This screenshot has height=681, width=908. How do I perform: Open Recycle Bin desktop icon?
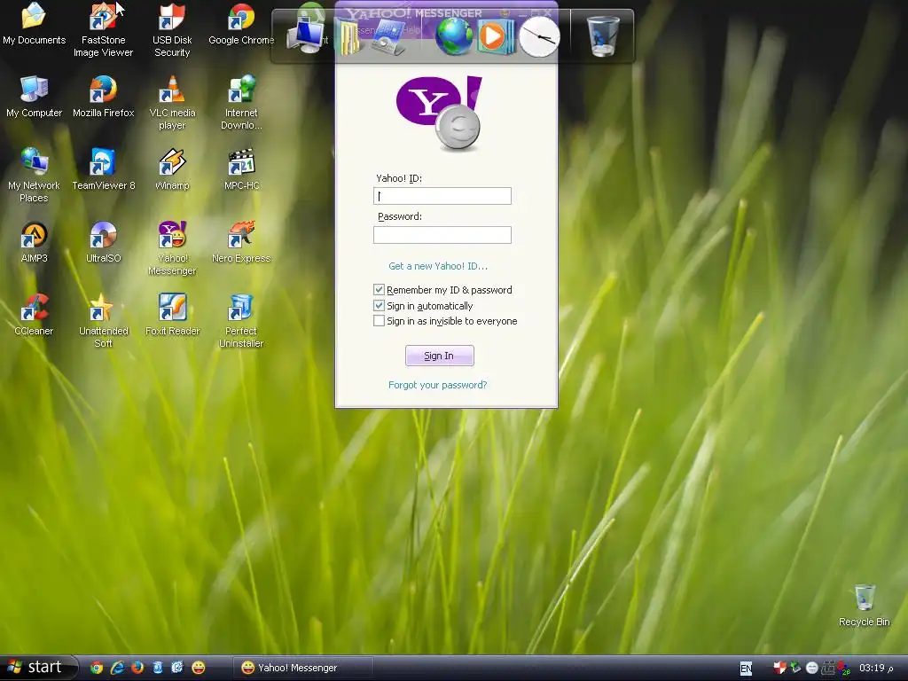click(x=864, y=606)
